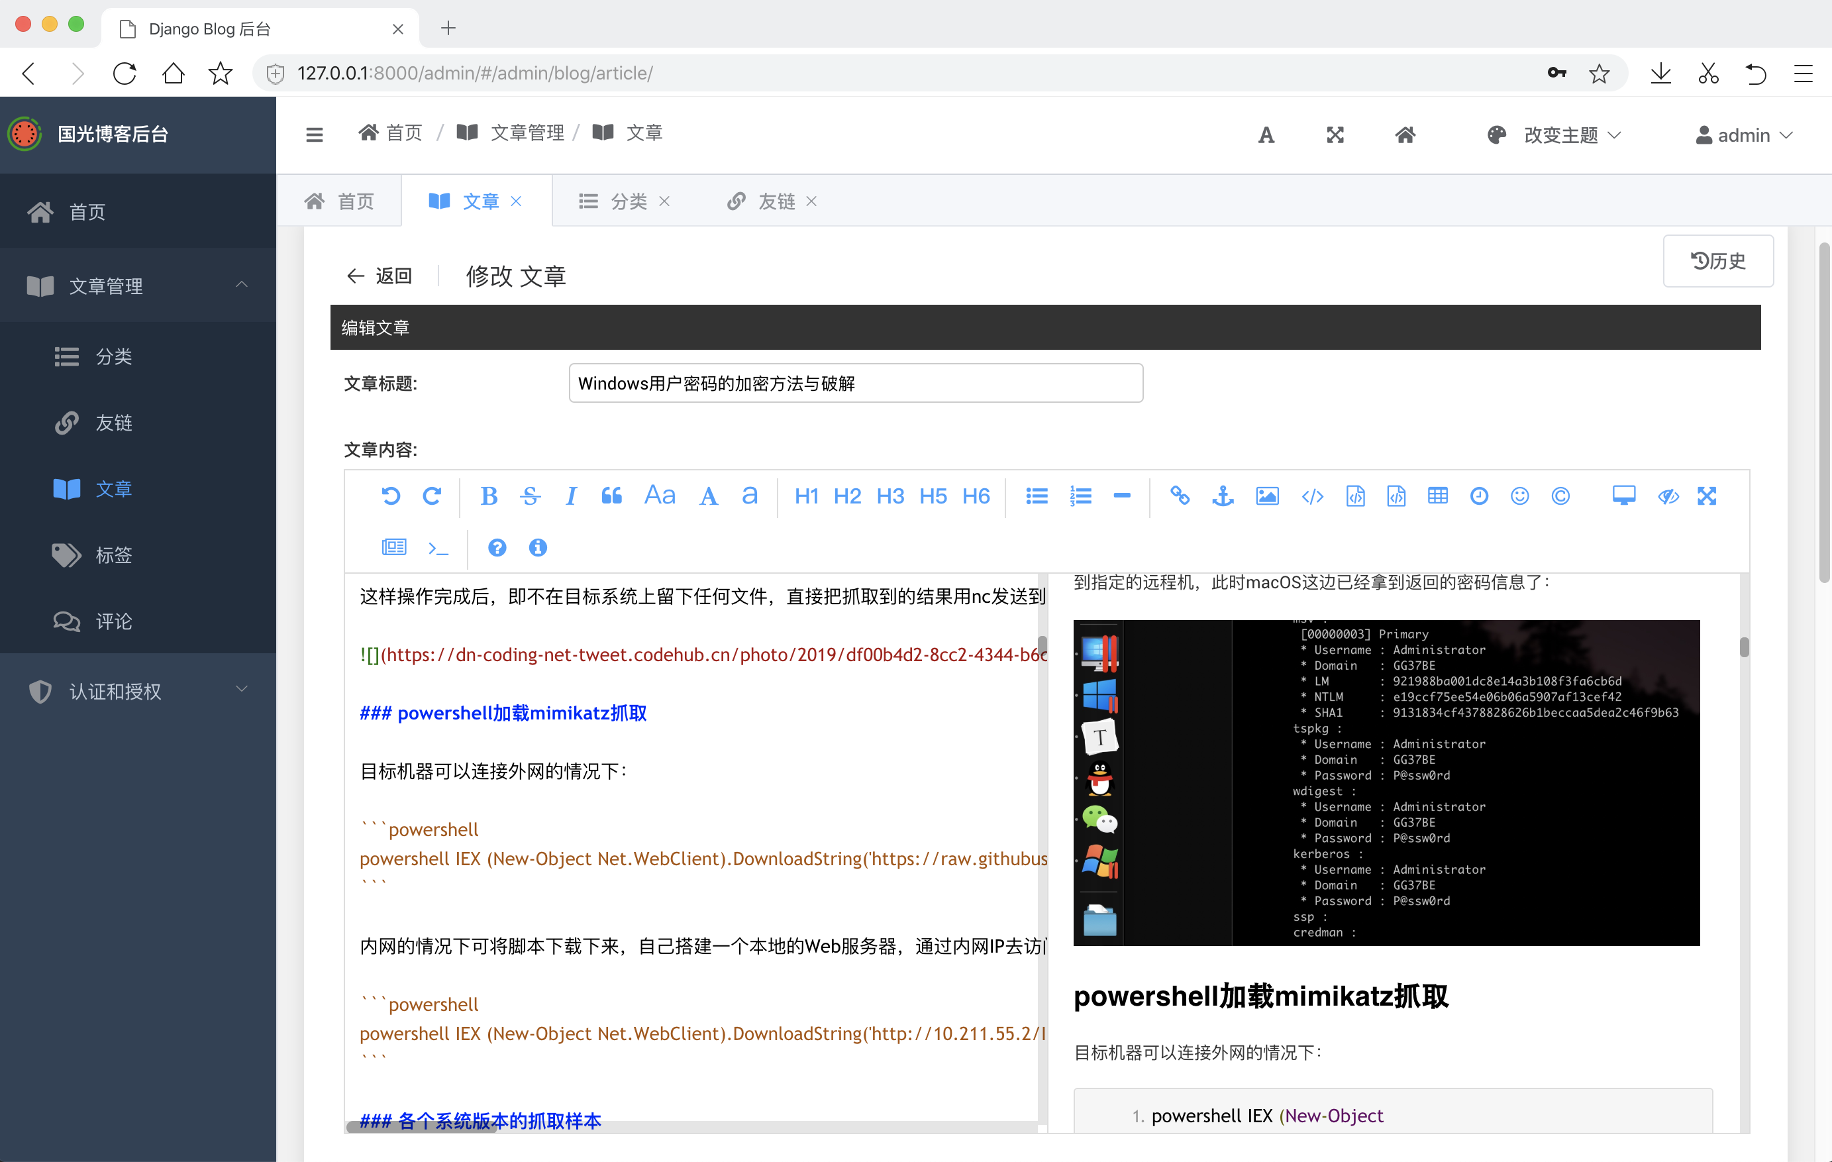Go back using the 返回 link
This screenshot has width=1832, height=1162.
pyautogui.click(x=380, y=276)
